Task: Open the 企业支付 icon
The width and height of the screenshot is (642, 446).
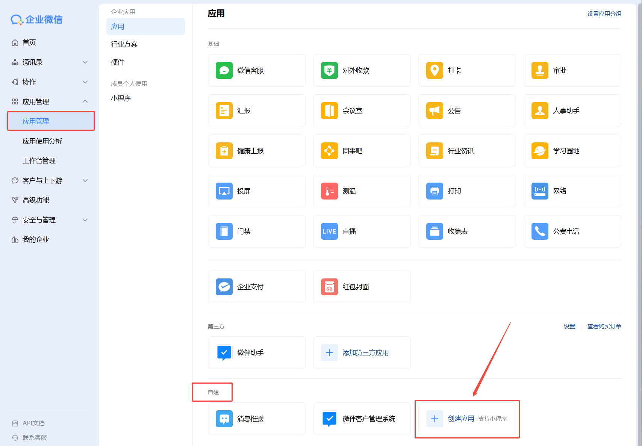Action: coord(224,287)
